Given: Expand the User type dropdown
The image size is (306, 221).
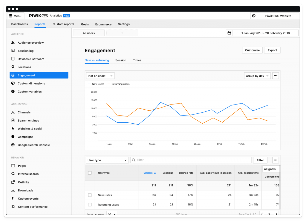Looking at the screenshot, I should click(x=107, y=160).
